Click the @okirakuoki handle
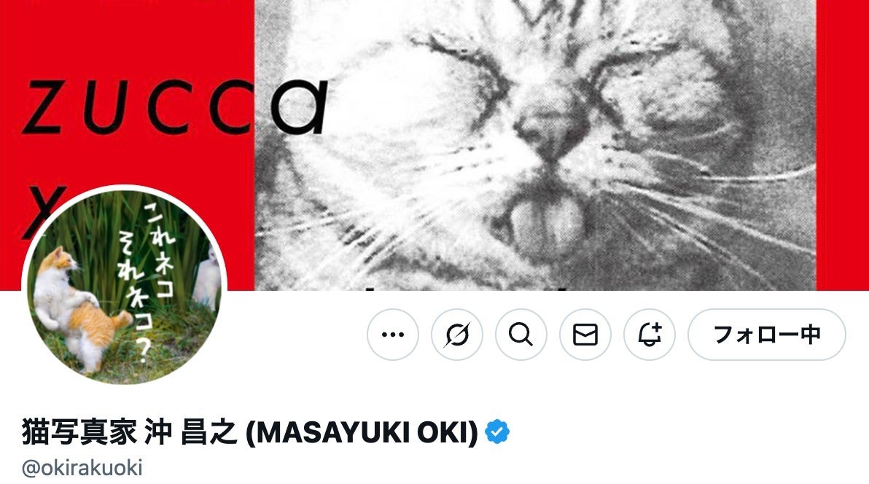The image size is (869, 484). pos(82,467)
